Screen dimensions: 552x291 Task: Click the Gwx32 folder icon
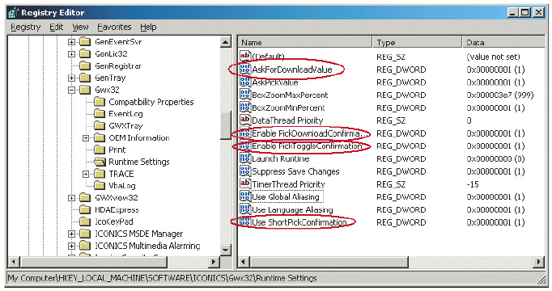[x=85, y=90]
